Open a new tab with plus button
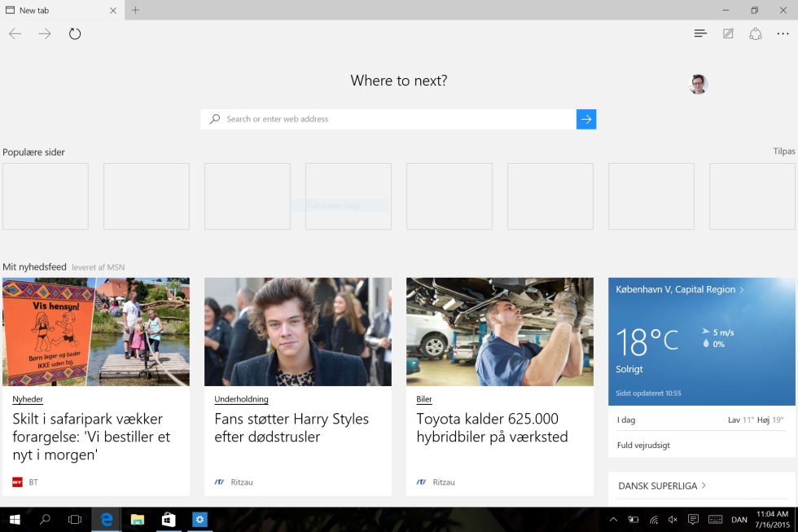This screenshot has height=532, width=798. 135,10
